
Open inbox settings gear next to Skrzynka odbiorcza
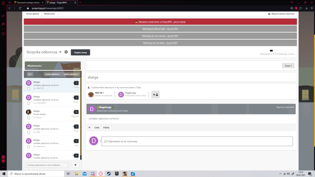[66, 52]
